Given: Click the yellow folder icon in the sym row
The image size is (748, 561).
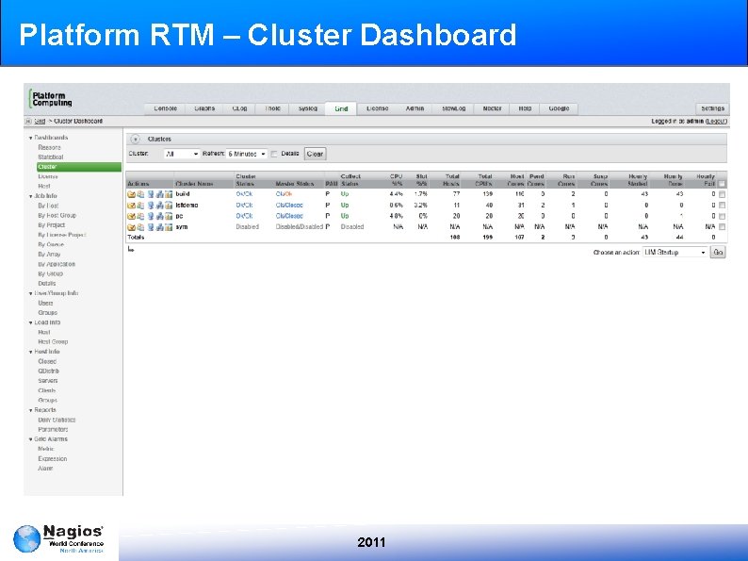Looking at the screenshot, I should [131, 227].
